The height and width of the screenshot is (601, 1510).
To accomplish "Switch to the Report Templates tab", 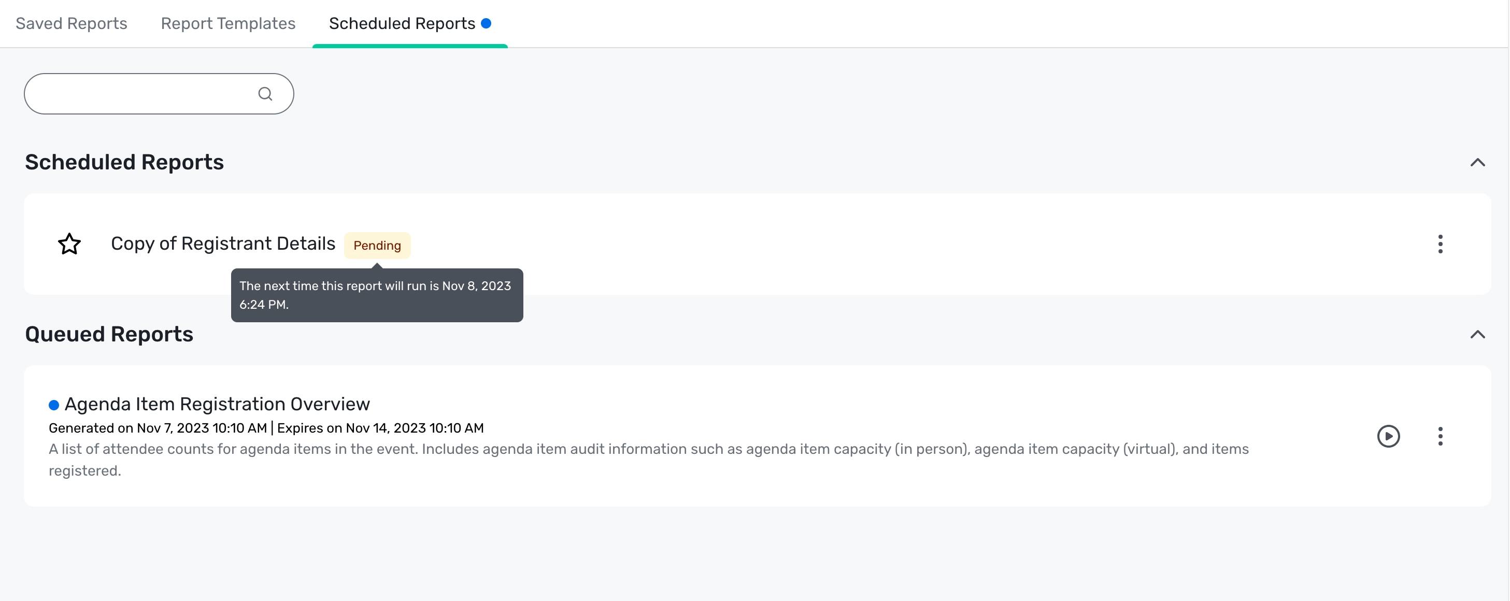I will [228, 23].
